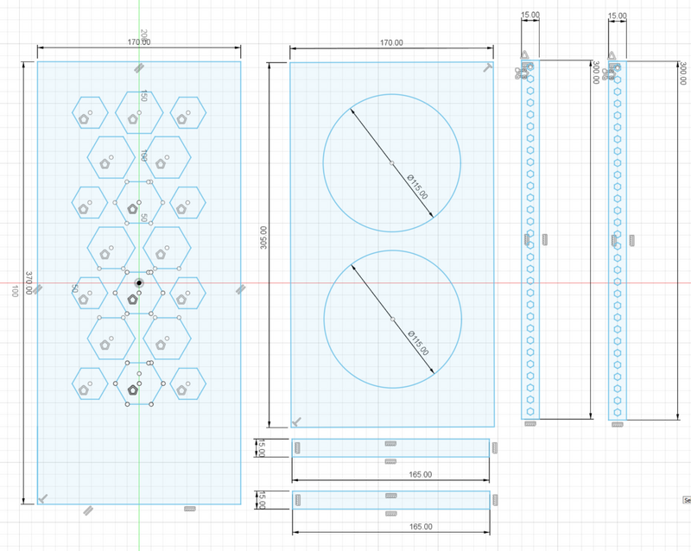The image size is (691, 551).
Task: Select the parallel constraint icon below the hexagon panel
Action: [x=88, y=510]
